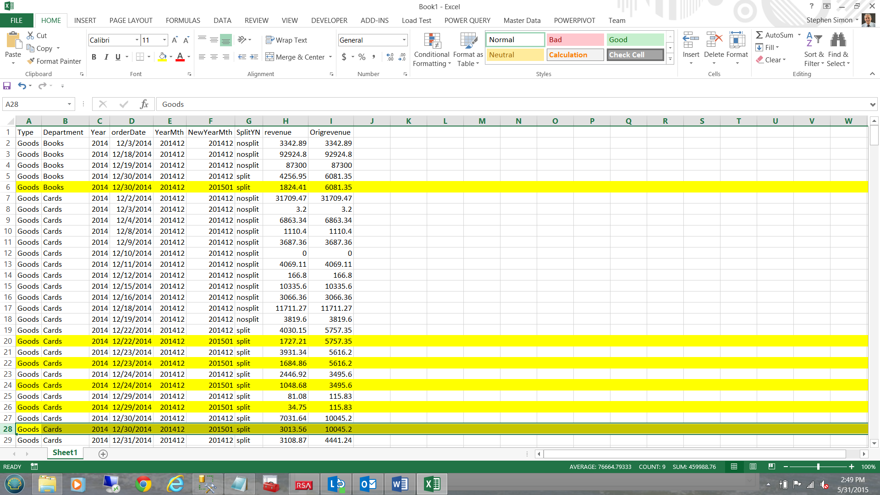Click the Borders icon in Font group
The width and height of the screenshot is (880, 495).
140,57
